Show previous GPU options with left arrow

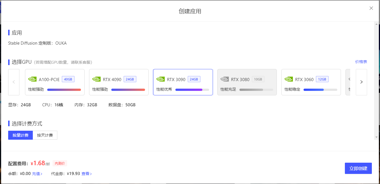click(x=14, y=82)
